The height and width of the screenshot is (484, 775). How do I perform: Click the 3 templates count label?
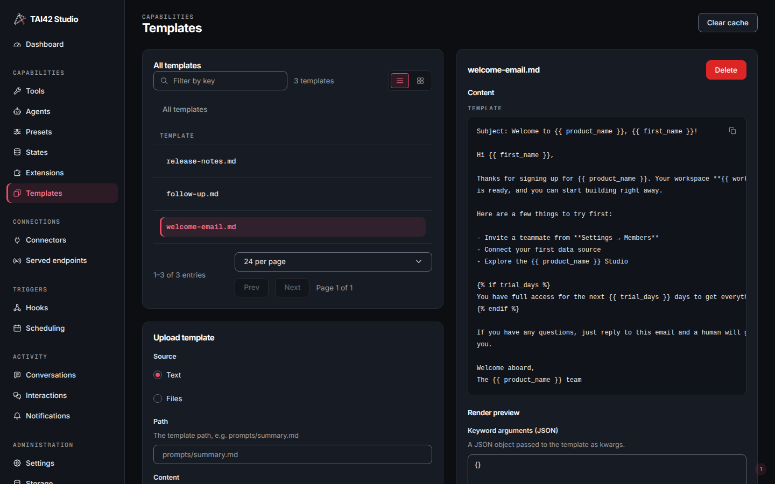(314, 81)
